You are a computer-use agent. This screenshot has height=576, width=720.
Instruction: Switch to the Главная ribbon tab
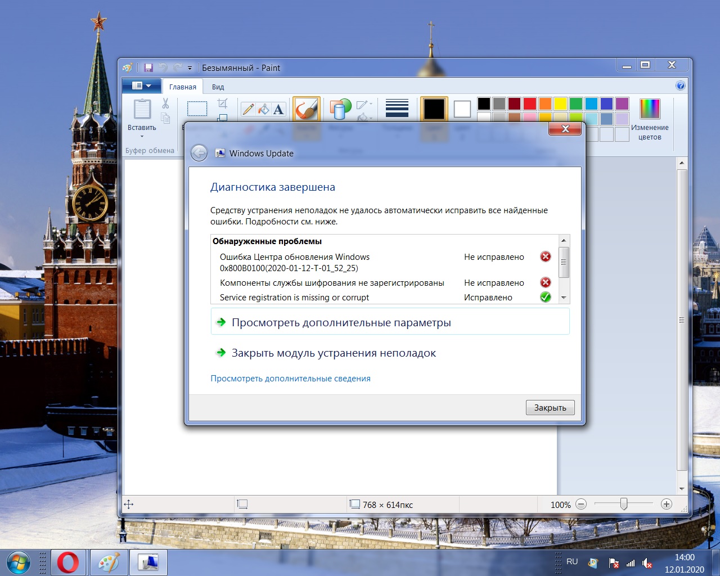183,87
